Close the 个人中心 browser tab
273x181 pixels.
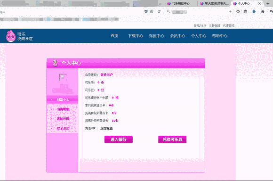click(x=259, y=3)
